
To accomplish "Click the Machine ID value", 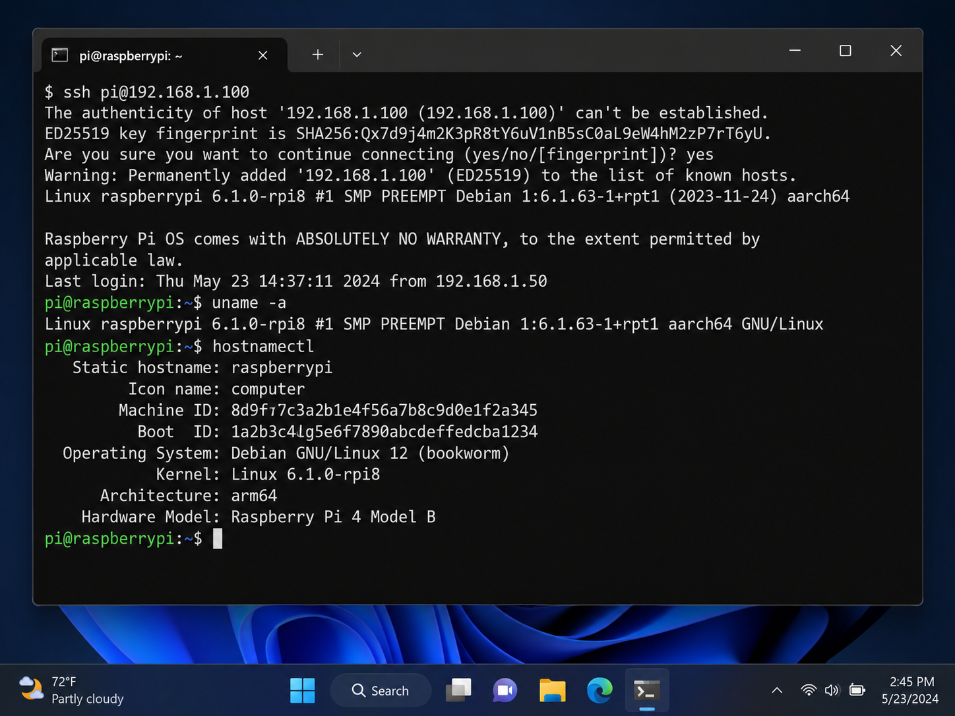I will pyautogui.click(x=384, y=410).
